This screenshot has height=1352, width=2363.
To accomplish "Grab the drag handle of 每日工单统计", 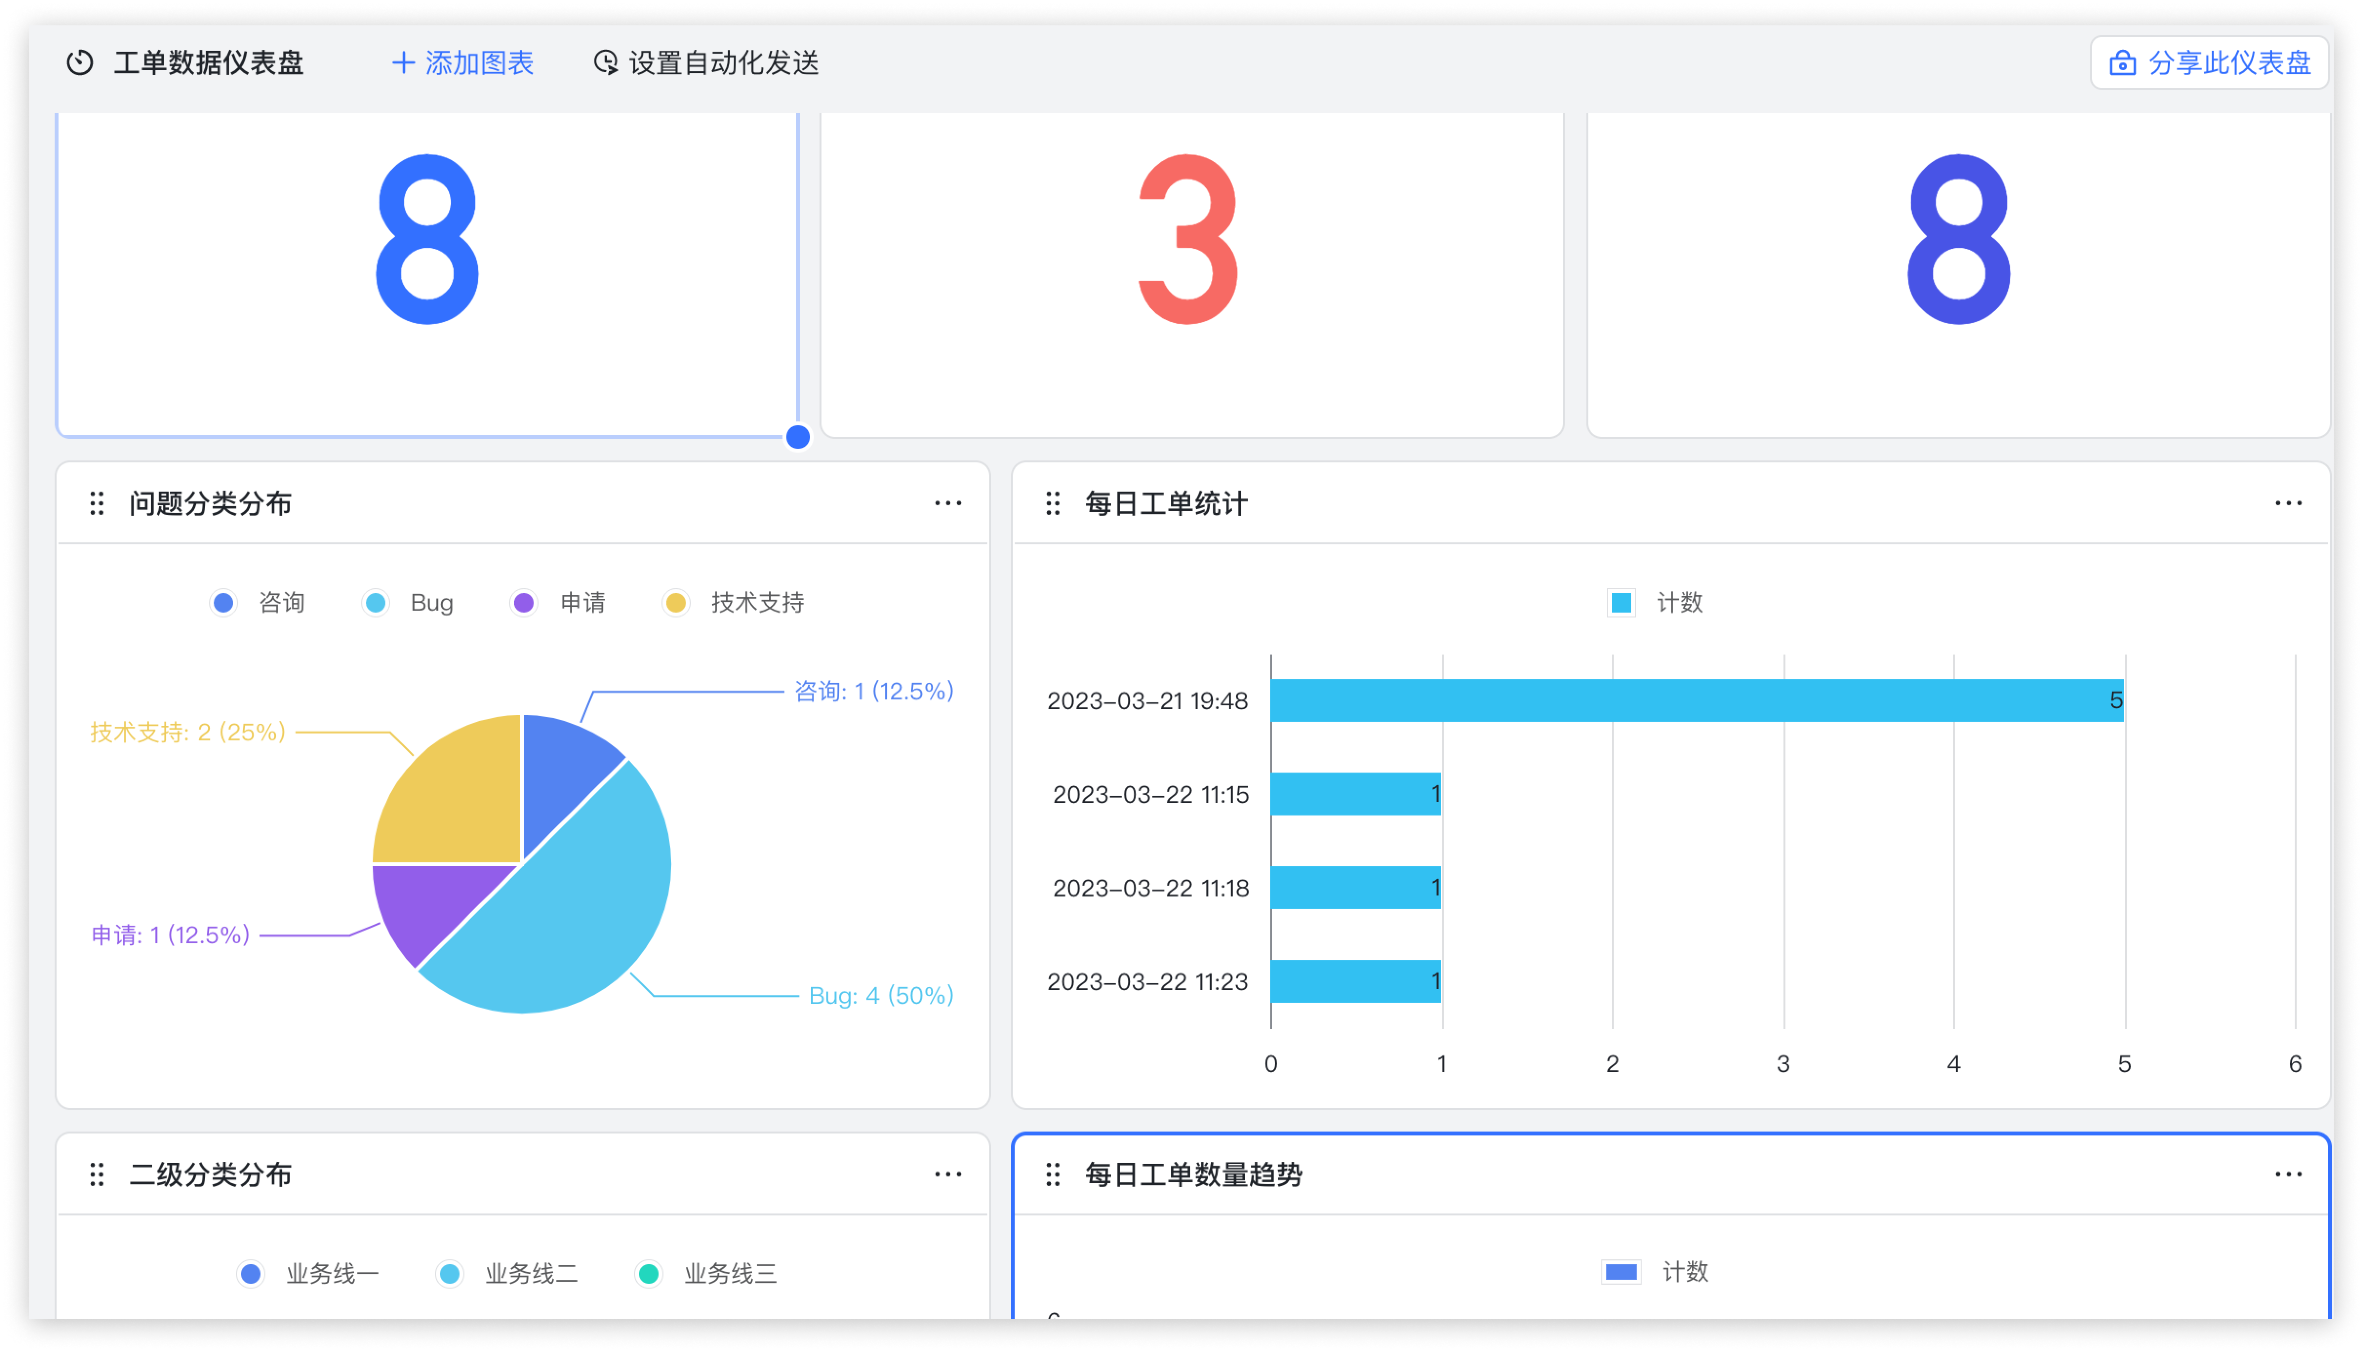I will (x=1052, y=503).
